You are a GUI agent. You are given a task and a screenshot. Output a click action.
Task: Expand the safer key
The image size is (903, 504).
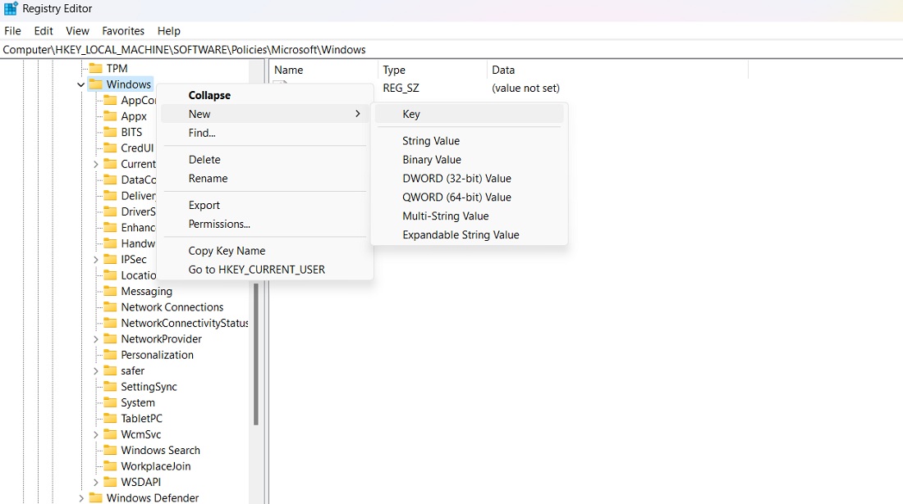[96, 370]
